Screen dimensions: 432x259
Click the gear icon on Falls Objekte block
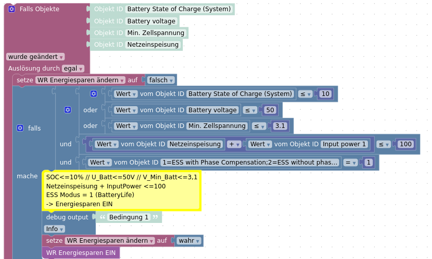click(12, 9)
